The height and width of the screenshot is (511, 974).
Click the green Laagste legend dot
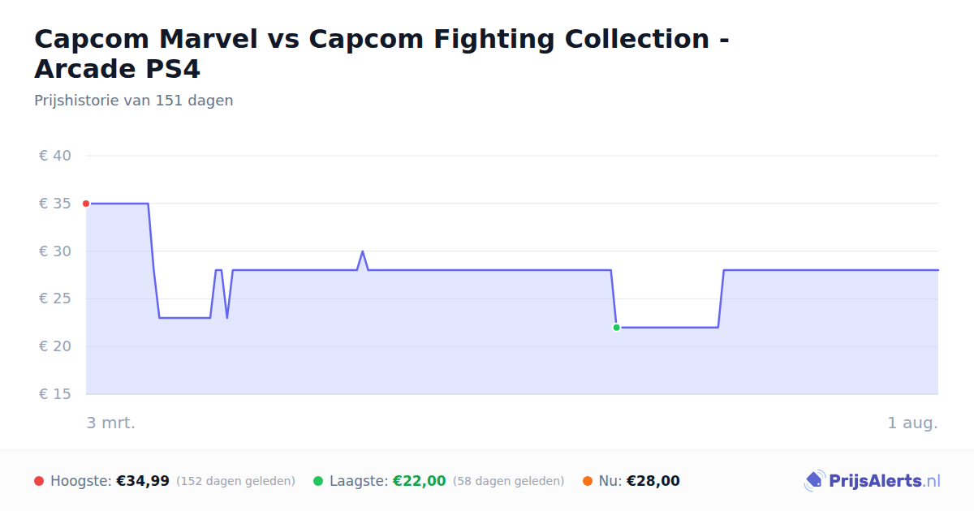tap(318, 481)
